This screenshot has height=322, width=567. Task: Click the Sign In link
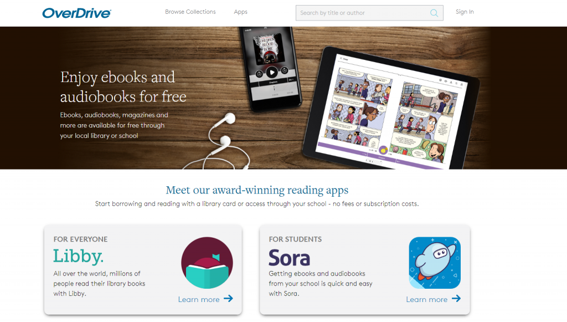click(465, 12)
